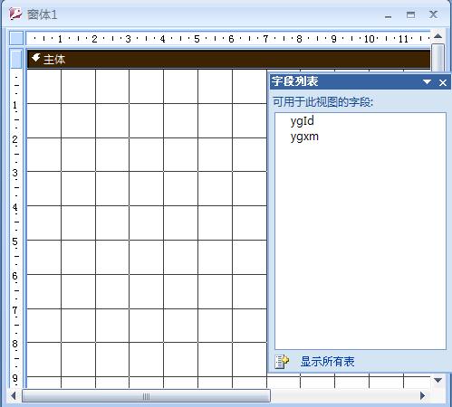The width and height of the screenshot is (452, 407).
Task: Open the 字段列表 pane options dropdown arrow
Action: pyautogui.click(x=427, y=82)
